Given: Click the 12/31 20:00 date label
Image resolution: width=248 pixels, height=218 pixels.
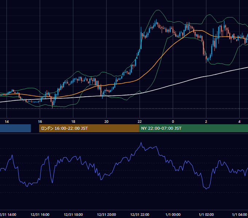Looking at the screenshot, I should pyautogui.click(x=106, y=214).
